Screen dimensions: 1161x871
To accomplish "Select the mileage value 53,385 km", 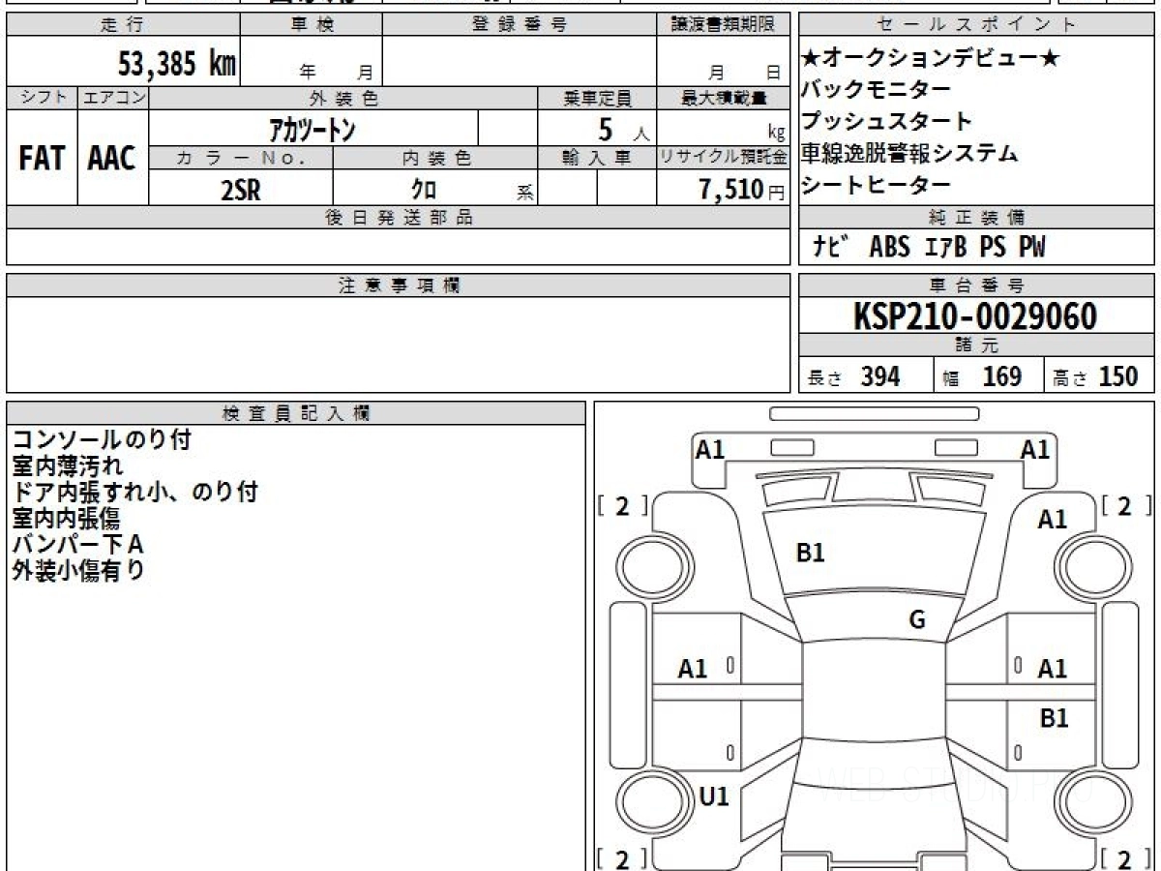I will 177,64.
